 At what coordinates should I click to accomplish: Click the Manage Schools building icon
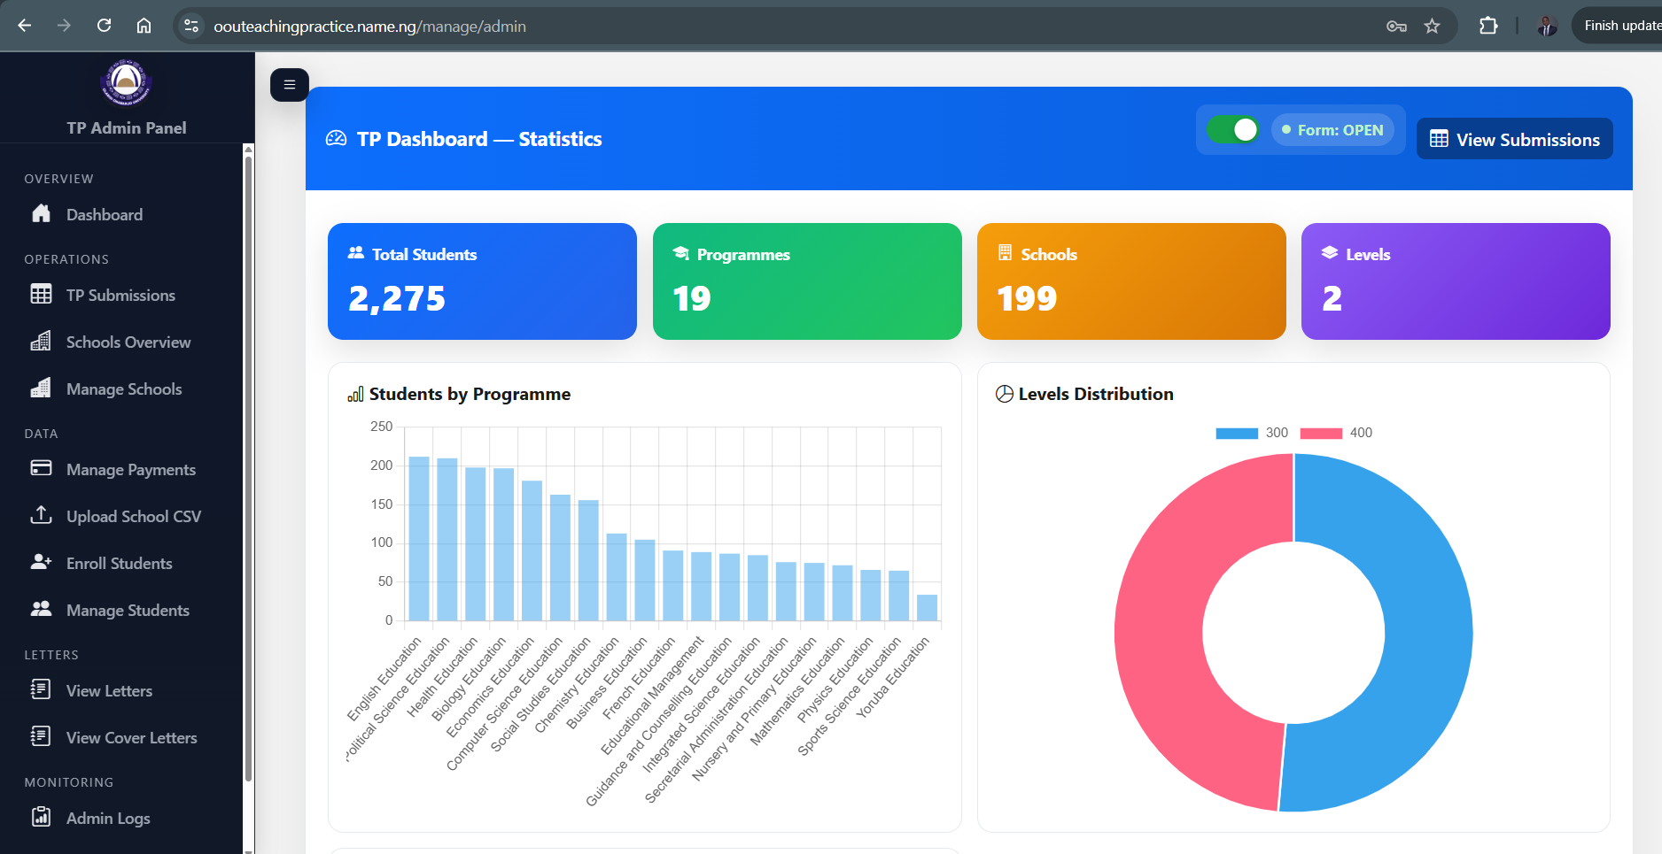(41, 388)
